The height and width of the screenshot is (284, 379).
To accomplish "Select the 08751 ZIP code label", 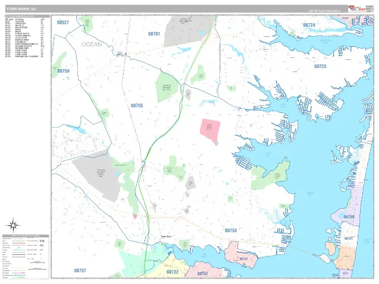I will click(348, 238).
